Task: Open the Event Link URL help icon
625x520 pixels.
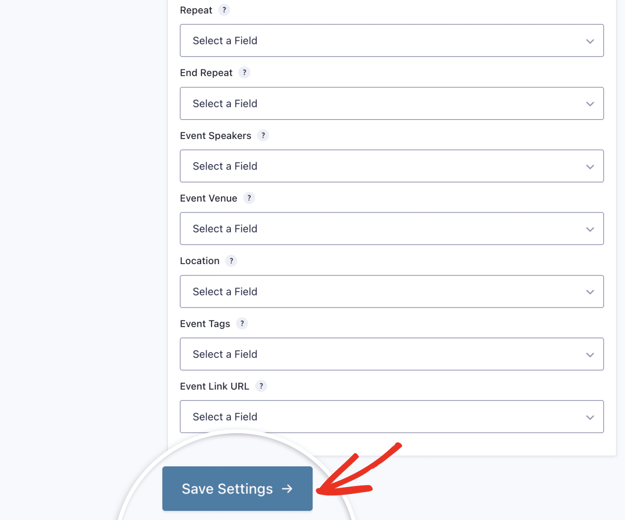Action: coord(261,386)
